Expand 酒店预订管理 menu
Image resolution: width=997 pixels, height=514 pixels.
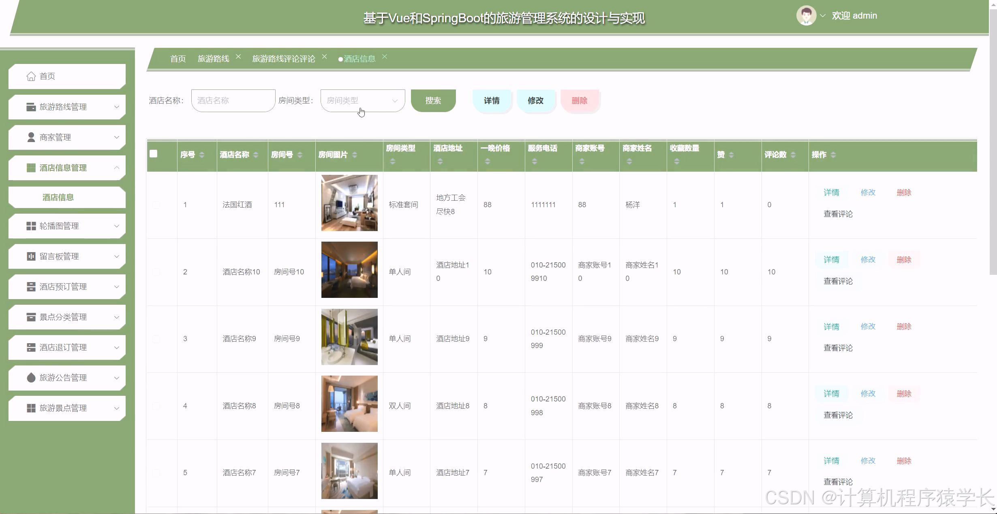click(x=116, y=287)
